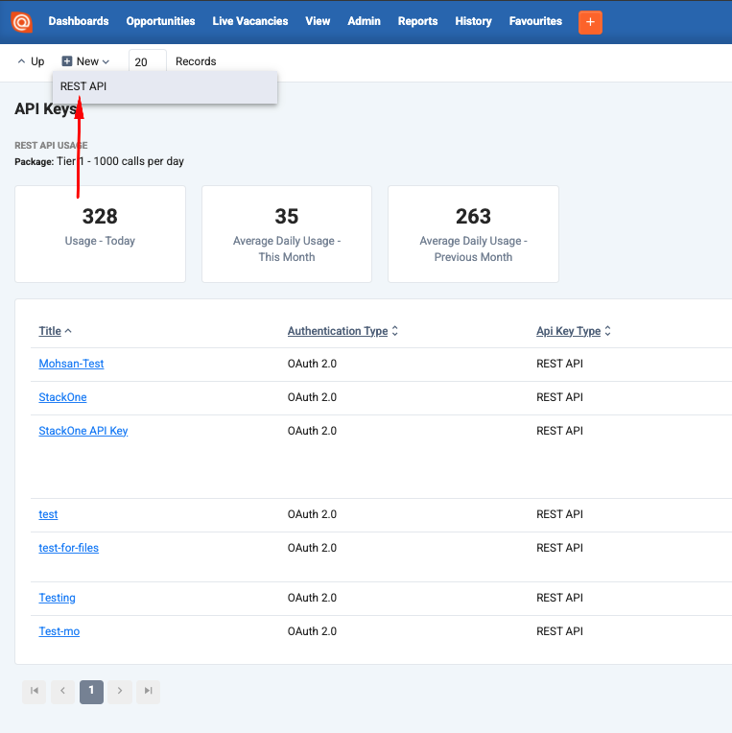This screenshot has width=732, height=733.
Task: Click the 35 Average Daily Usage card
Action: [x=287, y=234]
